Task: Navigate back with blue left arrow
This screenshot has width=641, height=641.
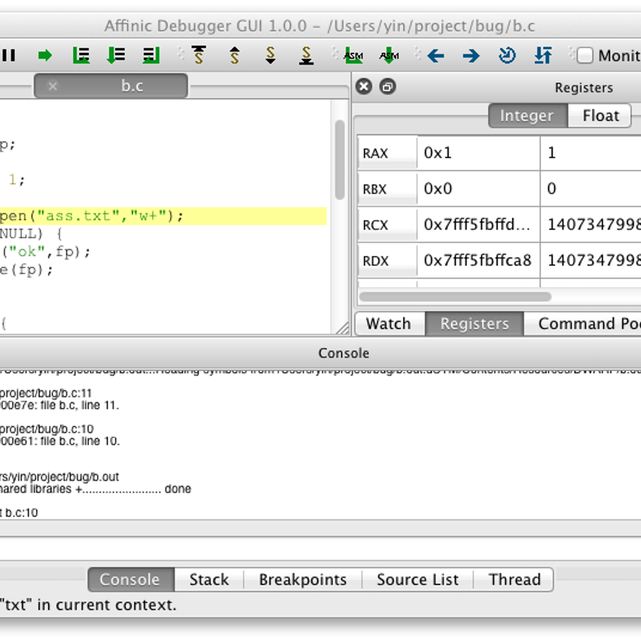Action: pyautogui.click(x=435, y=55)
